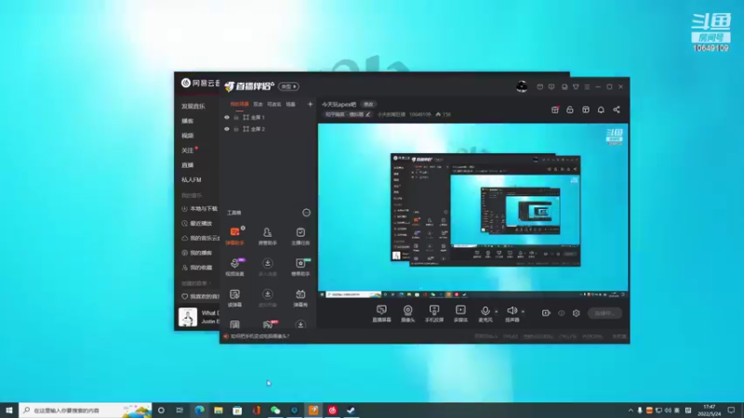Open the video tool with purple badge
Image resolution: width=744 pixels, height=418 pixels.
click(235, 267)
